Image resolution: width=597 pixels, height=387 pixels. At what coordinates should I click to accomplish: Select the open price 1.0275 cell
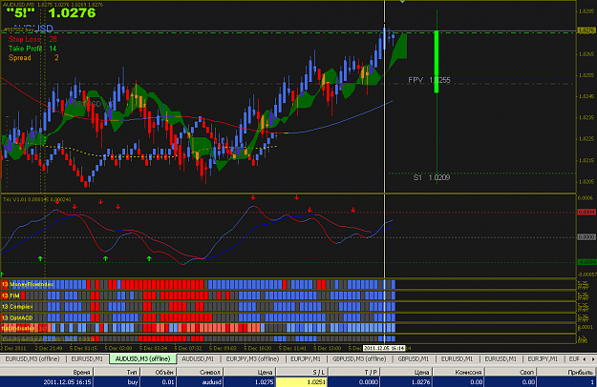point(249,382)
